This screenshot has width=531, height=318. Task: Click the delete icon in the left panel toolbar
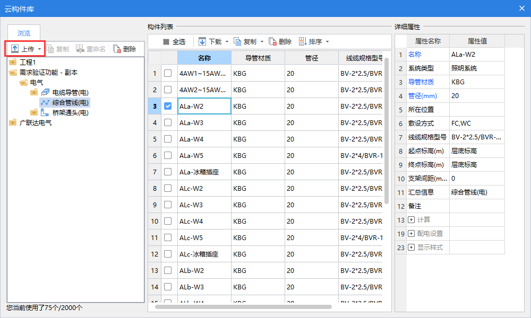click(117, 49)
